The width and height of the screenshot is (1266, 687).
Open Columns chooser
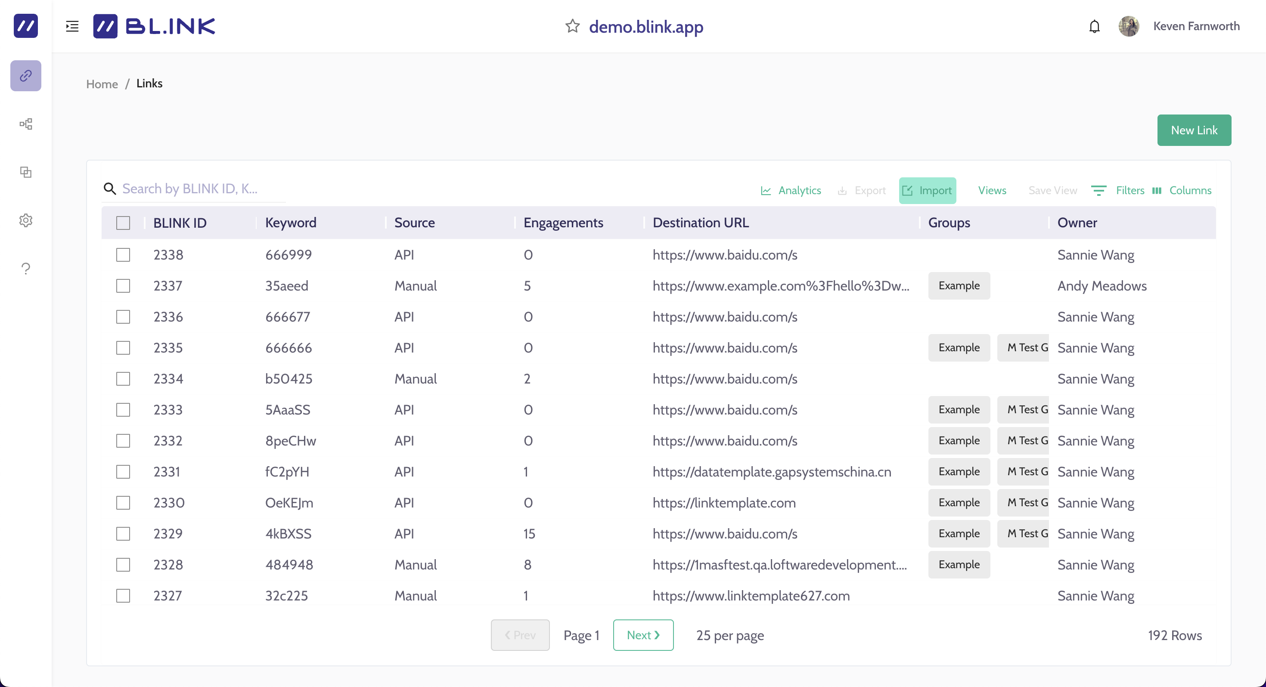(1182, 191)
